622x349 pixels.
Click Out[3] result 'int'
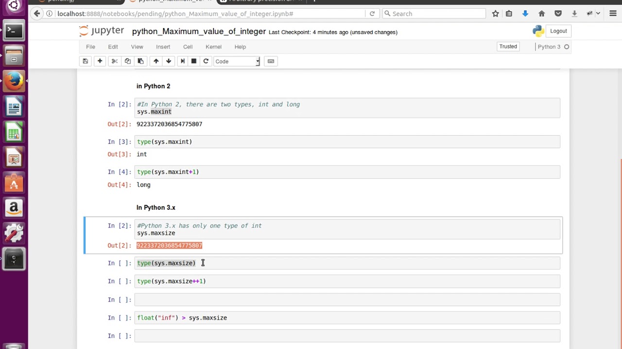(x=141, y=154)
